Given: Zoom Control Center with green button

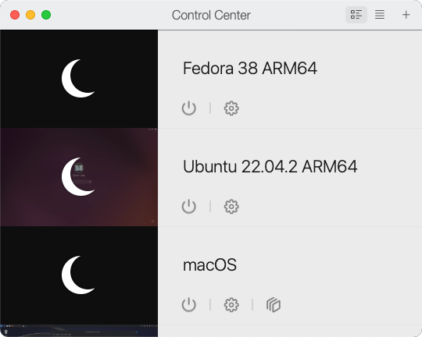Looking at the screenshot, I should (46, 15).
